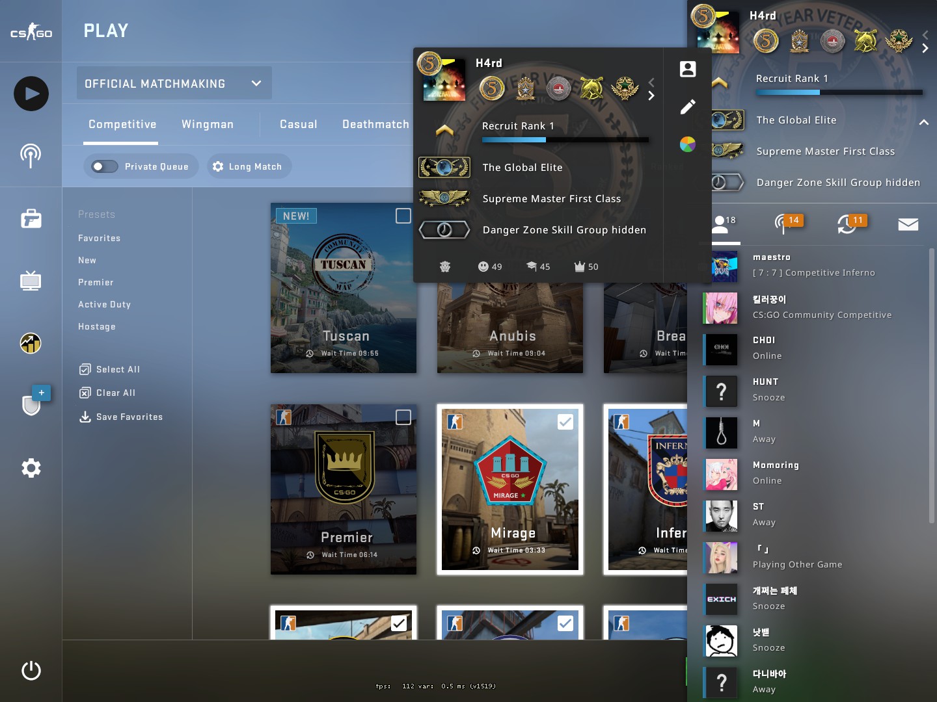Screen dimensions: 937x702
Task: Select the Hostage preset
Action: [97, 326]
